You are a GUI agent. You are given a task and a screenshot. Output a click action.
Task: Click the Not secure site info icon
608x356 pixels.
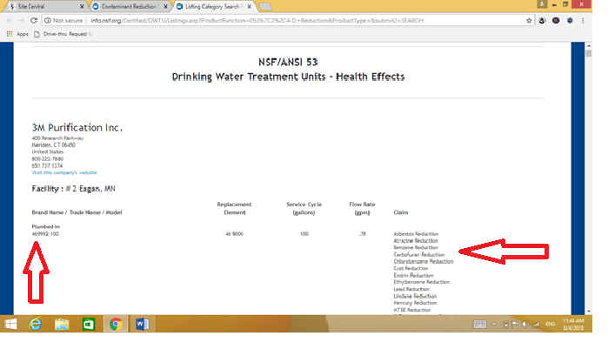pos(48,21)
